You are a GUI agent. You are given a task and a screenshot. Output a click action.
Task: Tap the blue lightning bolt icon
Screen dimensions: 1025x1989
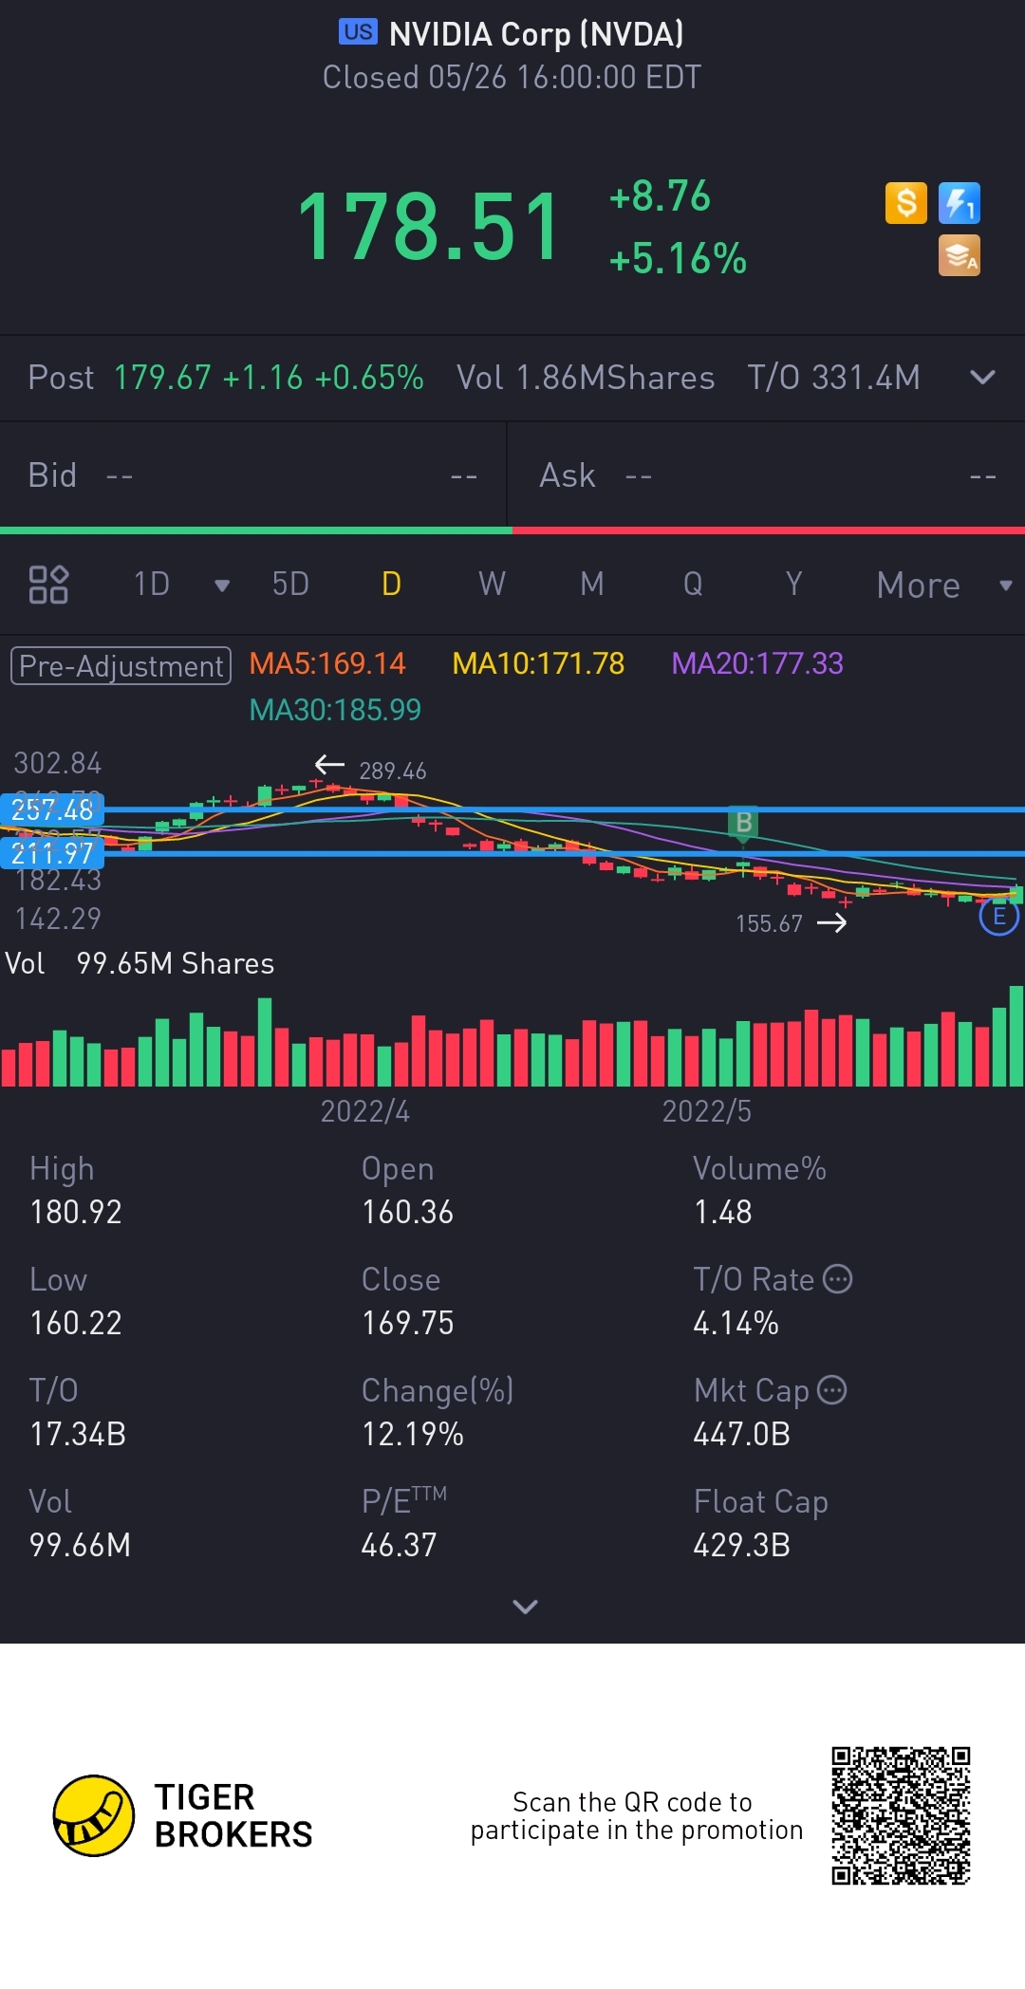click(x=960, y=203)
